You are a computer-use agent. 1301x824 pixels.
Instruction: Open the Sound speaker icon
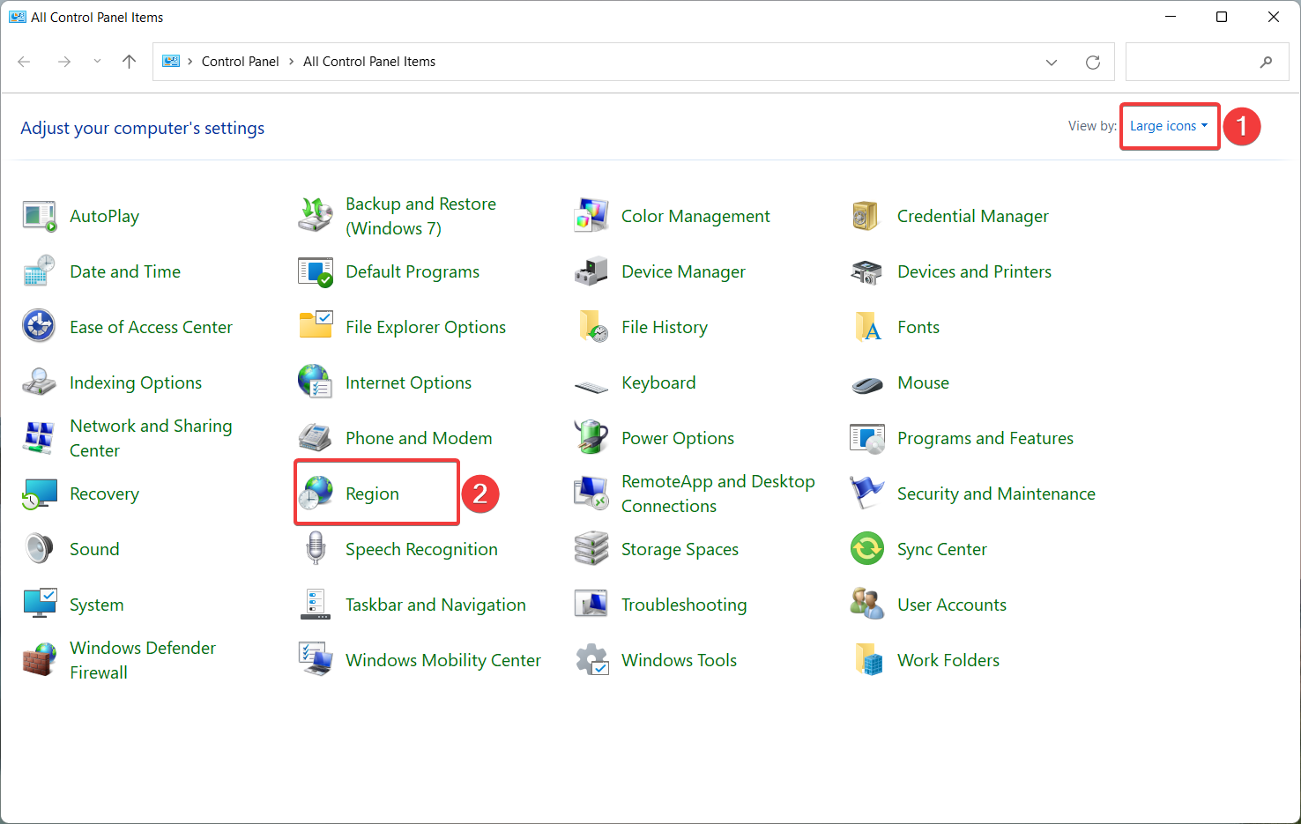coord(40,549)
